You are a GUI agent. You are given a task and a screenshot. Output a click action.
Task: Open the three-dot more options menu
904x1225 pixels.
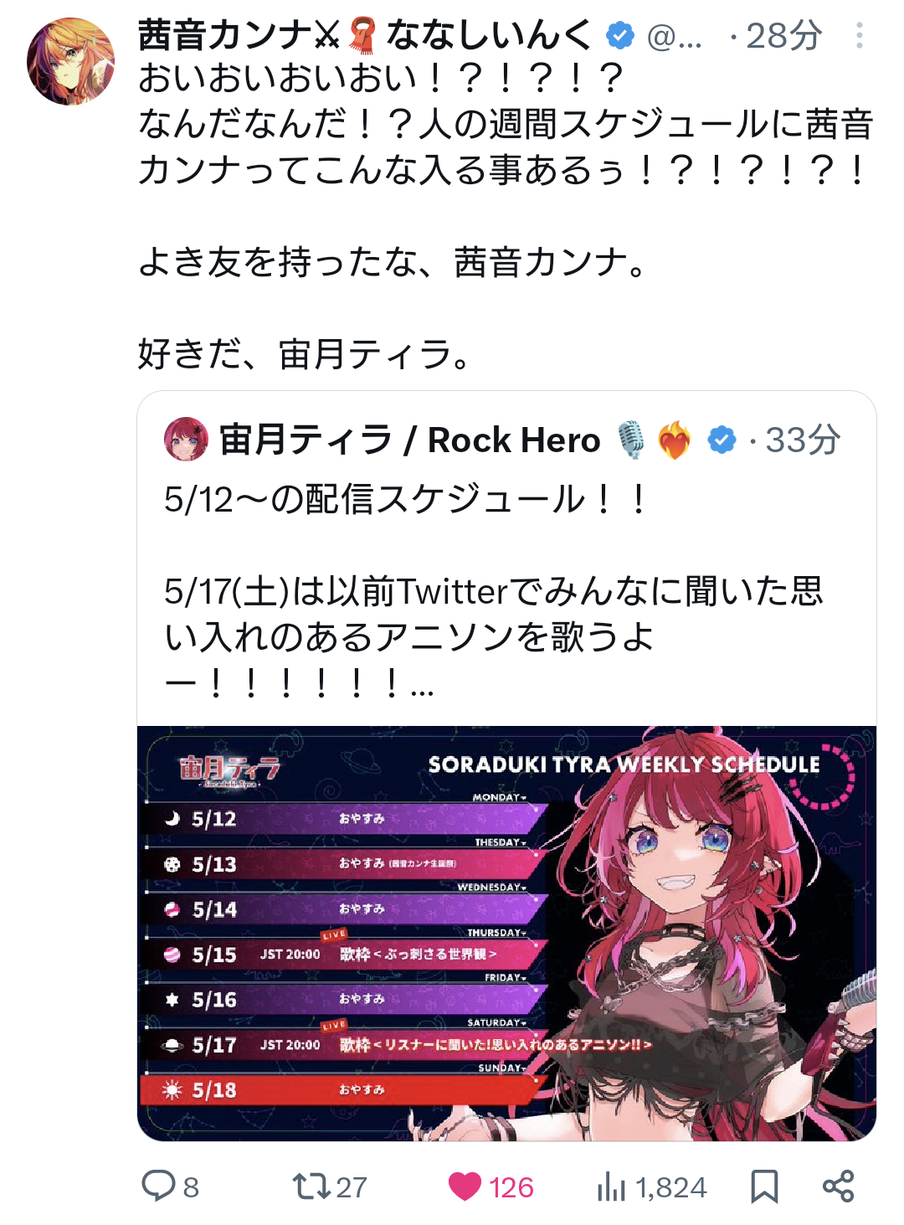click(x=860, y=35)
